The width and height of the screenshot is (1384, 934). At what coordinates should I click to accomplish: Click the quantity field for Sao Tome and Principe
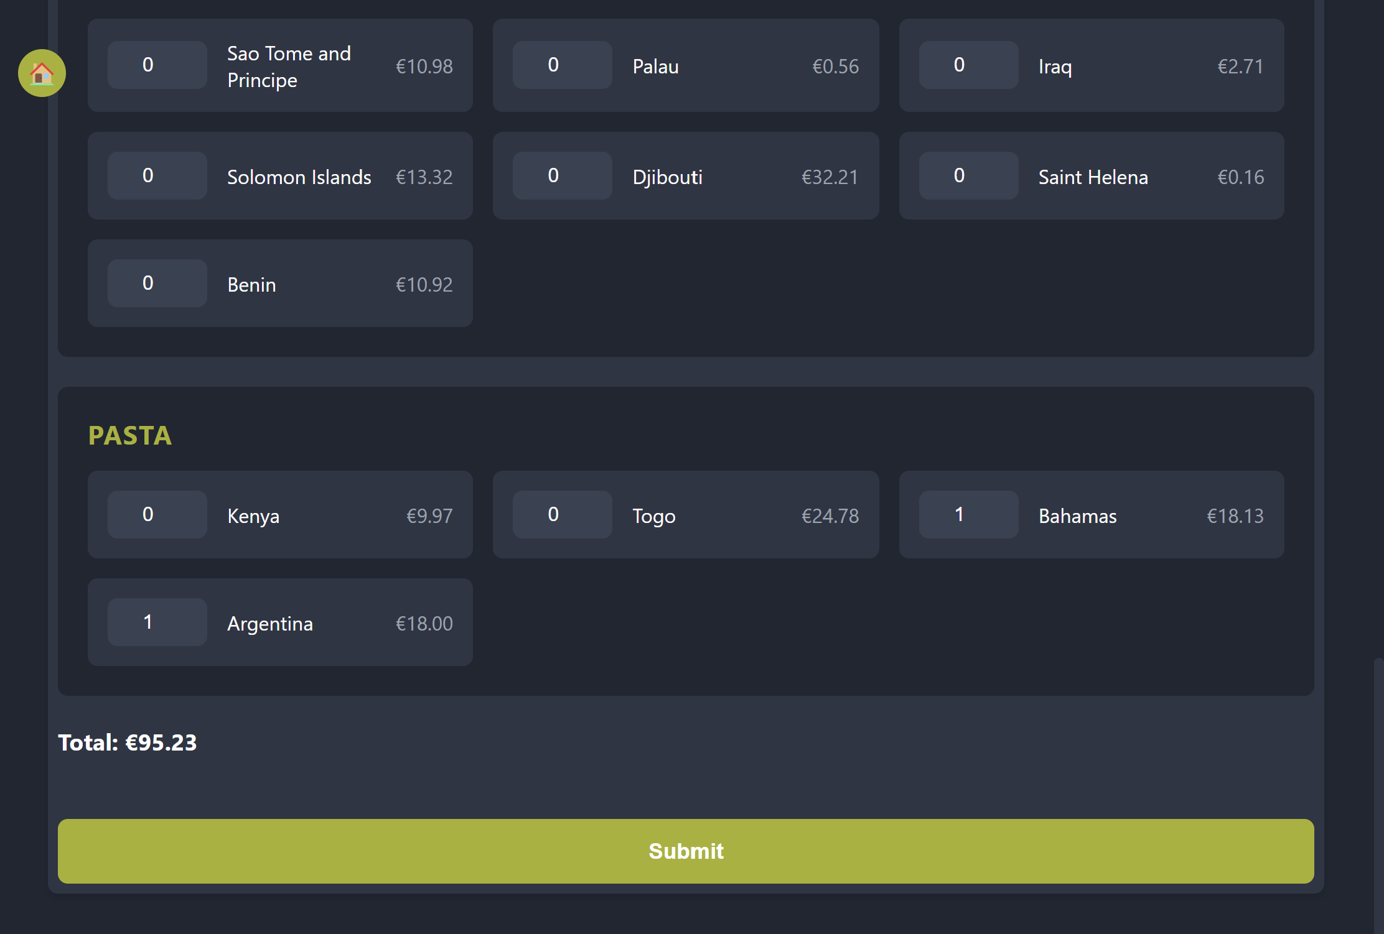coord(156,65)
